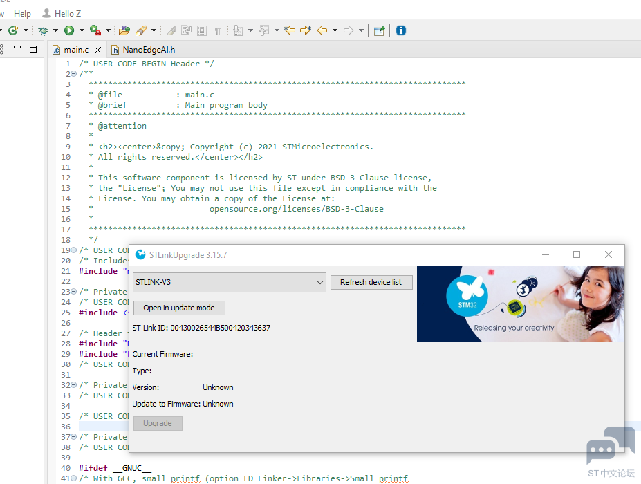
Task: Close the STLinkUpgrade dialog
Action: click(x=609, y=254)
